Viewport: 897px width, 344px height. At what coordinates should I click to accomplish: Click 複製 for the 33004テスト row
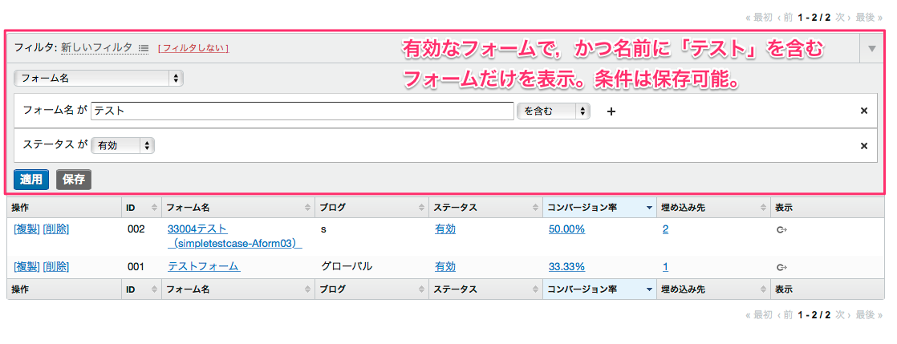[26, 229]
